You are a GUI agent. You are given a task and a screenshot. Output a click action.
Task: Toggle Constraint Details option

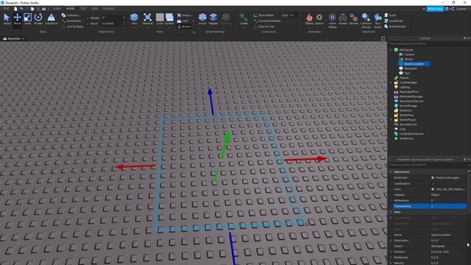(x=267, y=21)
